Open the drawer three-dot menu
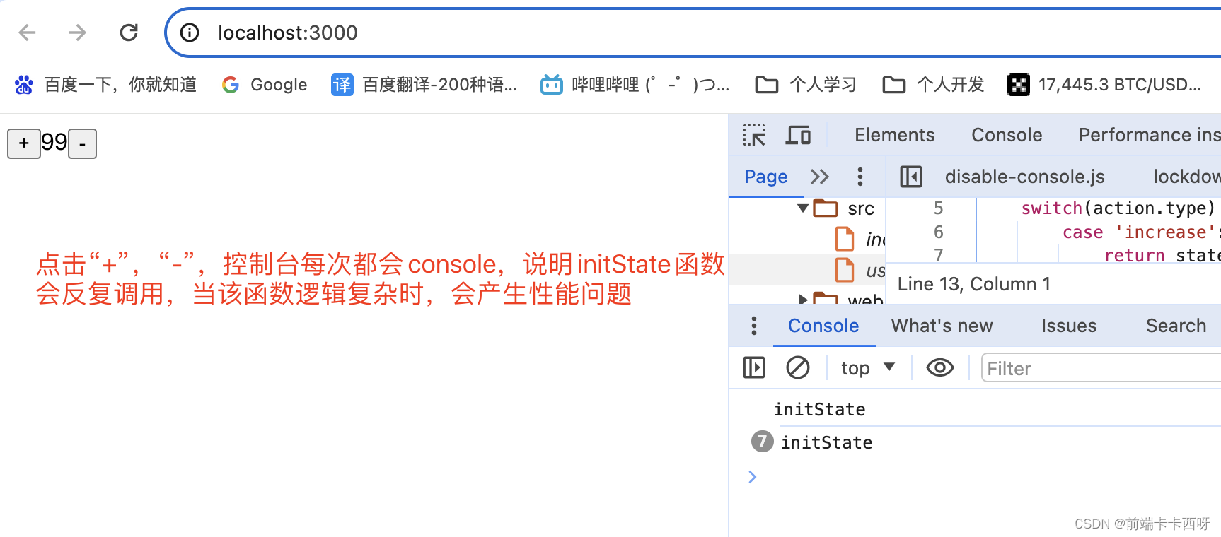 (x=754, y=326)
